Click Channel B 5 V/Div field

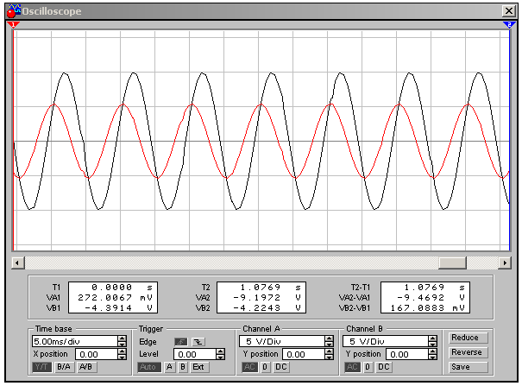[386, 341]
